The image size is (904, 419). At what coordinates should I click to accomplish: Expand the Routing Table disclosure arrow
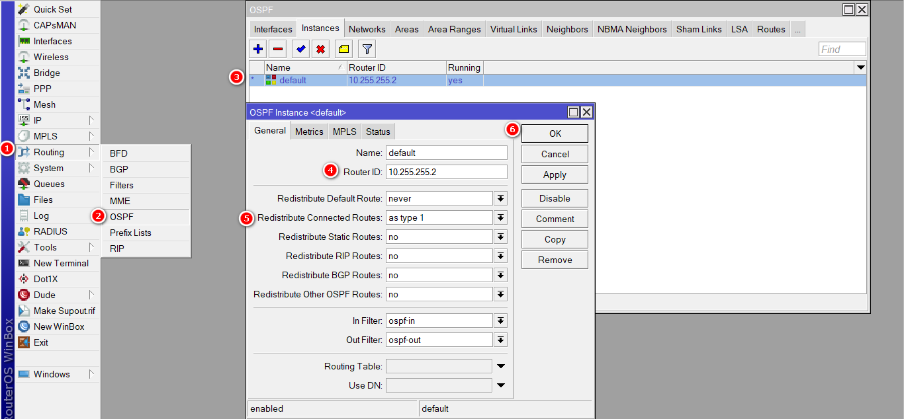tap(500, 366)
